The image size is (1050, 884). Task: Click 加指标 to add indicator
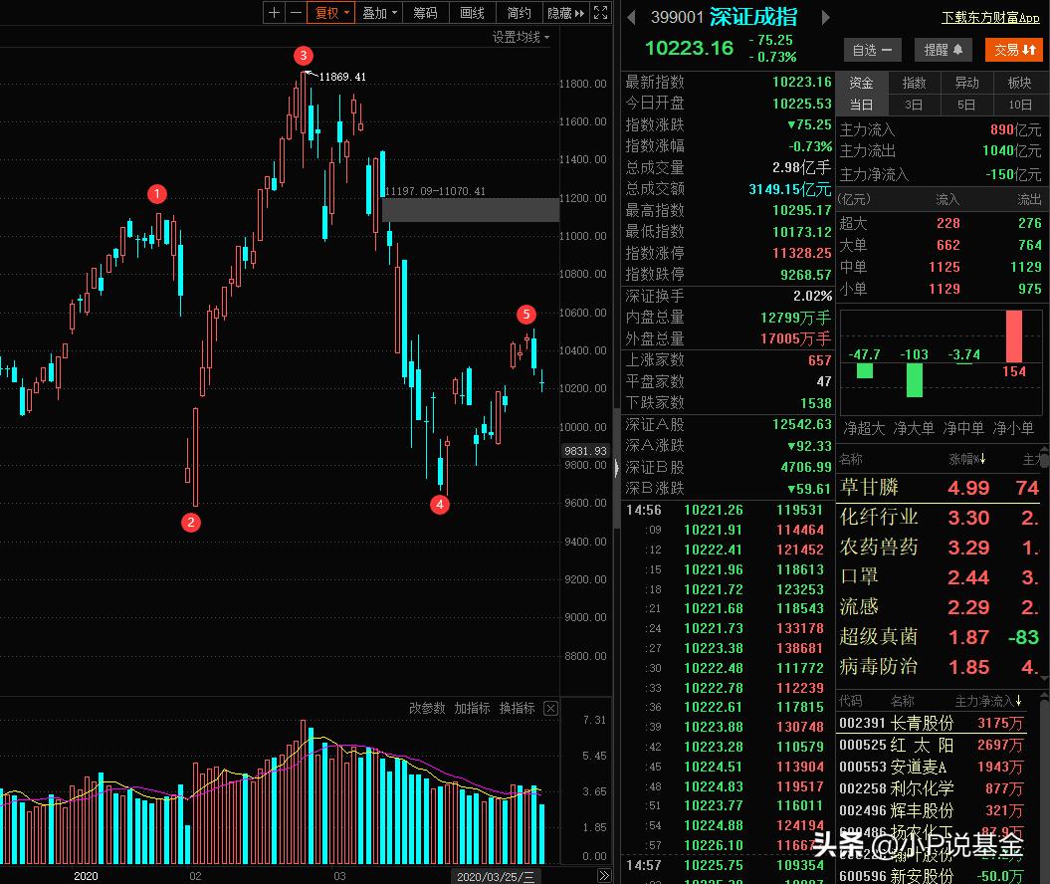472,708
